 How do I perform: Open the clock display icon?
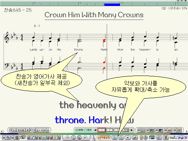tap(161, 130)
